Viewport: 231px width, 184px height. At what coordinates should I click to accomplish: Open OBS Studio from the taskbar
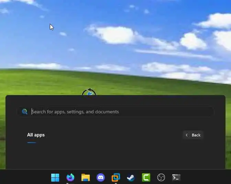(161, 177)
